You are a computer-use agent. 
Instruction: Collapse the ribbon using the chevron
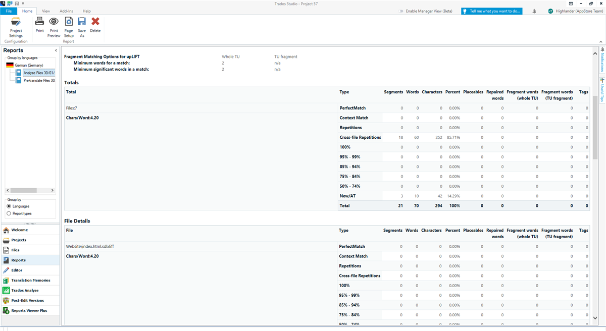click(600, 41)
